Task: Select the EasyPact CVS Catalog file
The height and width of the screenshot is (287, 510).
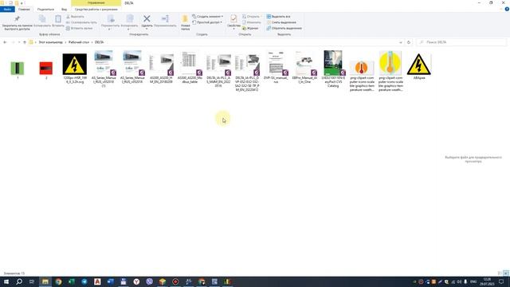Action: tap(333, 69)
